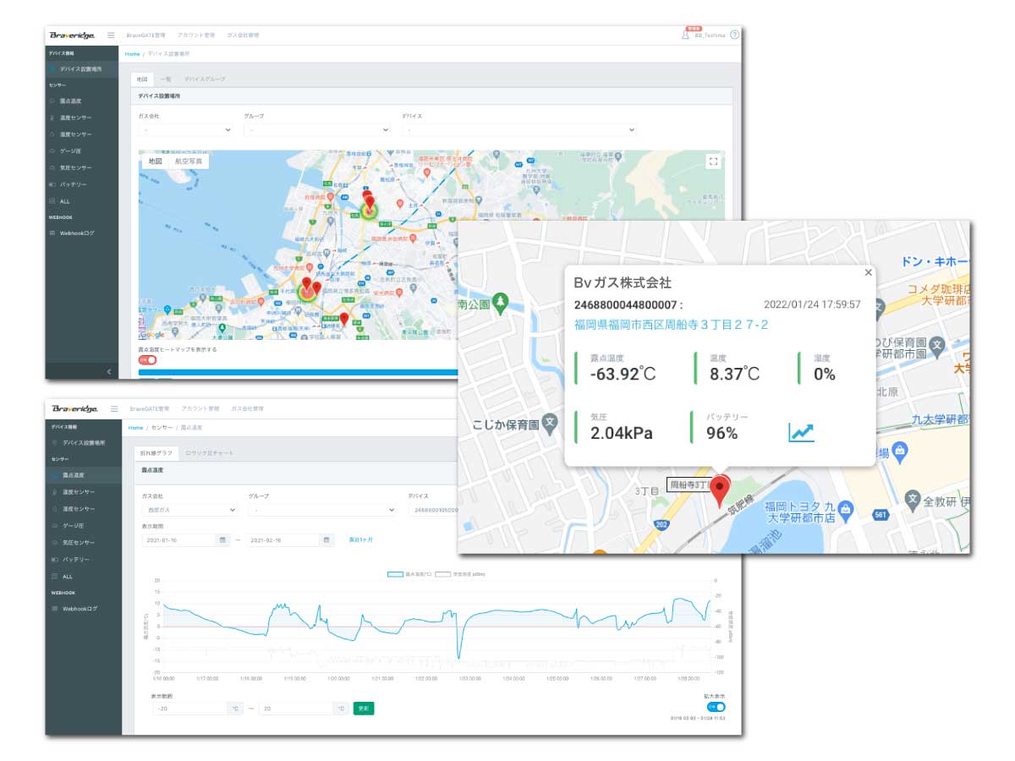
Task: Click the green 更新 button
Action: tap(363, 708)
